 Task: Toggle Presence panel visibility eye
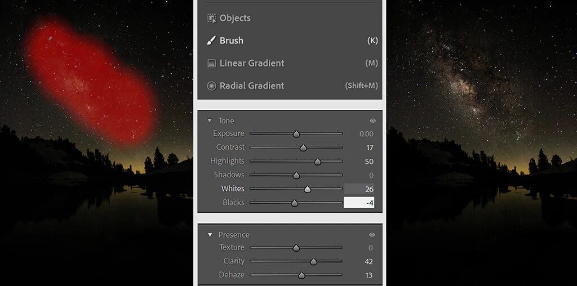[x=372, y=235]
